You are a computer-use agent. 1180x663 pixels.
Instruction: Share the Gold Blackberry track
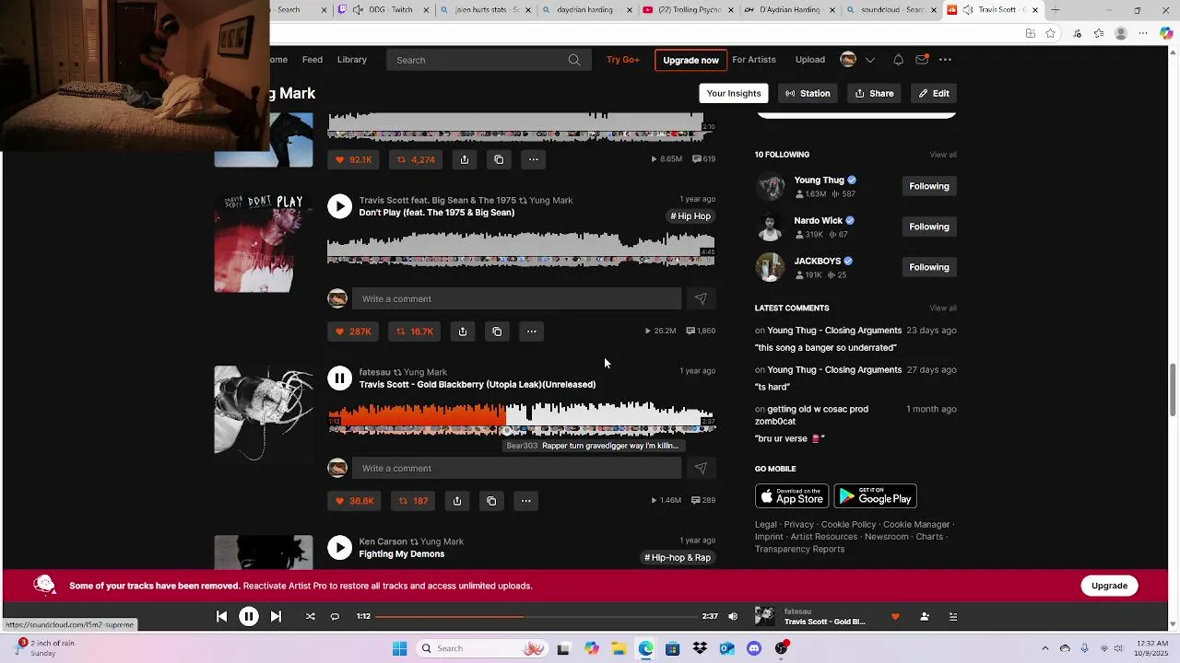457,501
